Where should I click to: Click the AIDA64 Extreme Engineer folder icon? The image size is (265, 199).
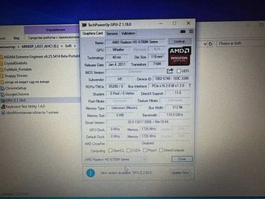pyautogui.click(x=1, y=57)
